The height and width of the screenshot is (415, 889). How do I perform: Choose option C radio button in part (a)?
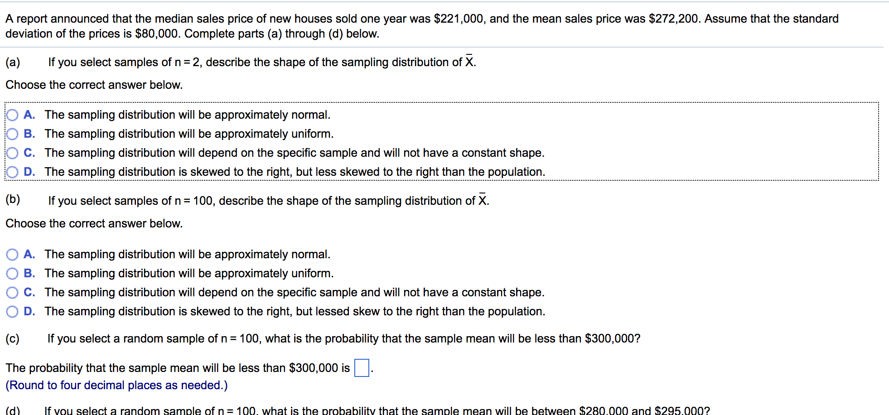pos(12,153)
